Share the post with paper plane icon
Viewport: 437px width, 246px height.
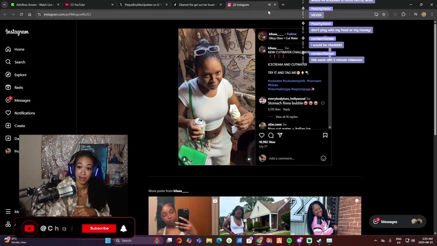click(280, 135)
